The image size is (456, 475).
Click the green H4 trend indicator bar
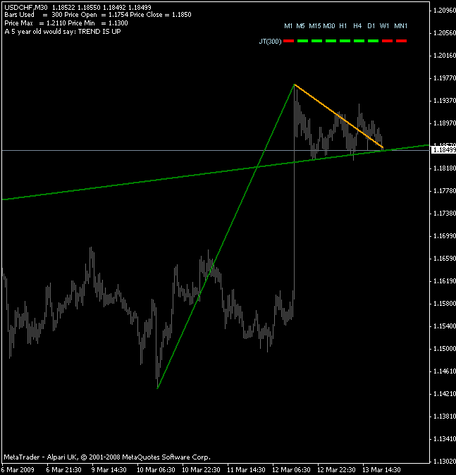pos(359,41)
